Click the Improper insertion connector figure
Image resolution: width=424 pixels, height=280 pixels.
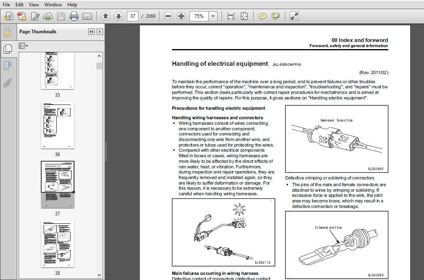point(337,139)
